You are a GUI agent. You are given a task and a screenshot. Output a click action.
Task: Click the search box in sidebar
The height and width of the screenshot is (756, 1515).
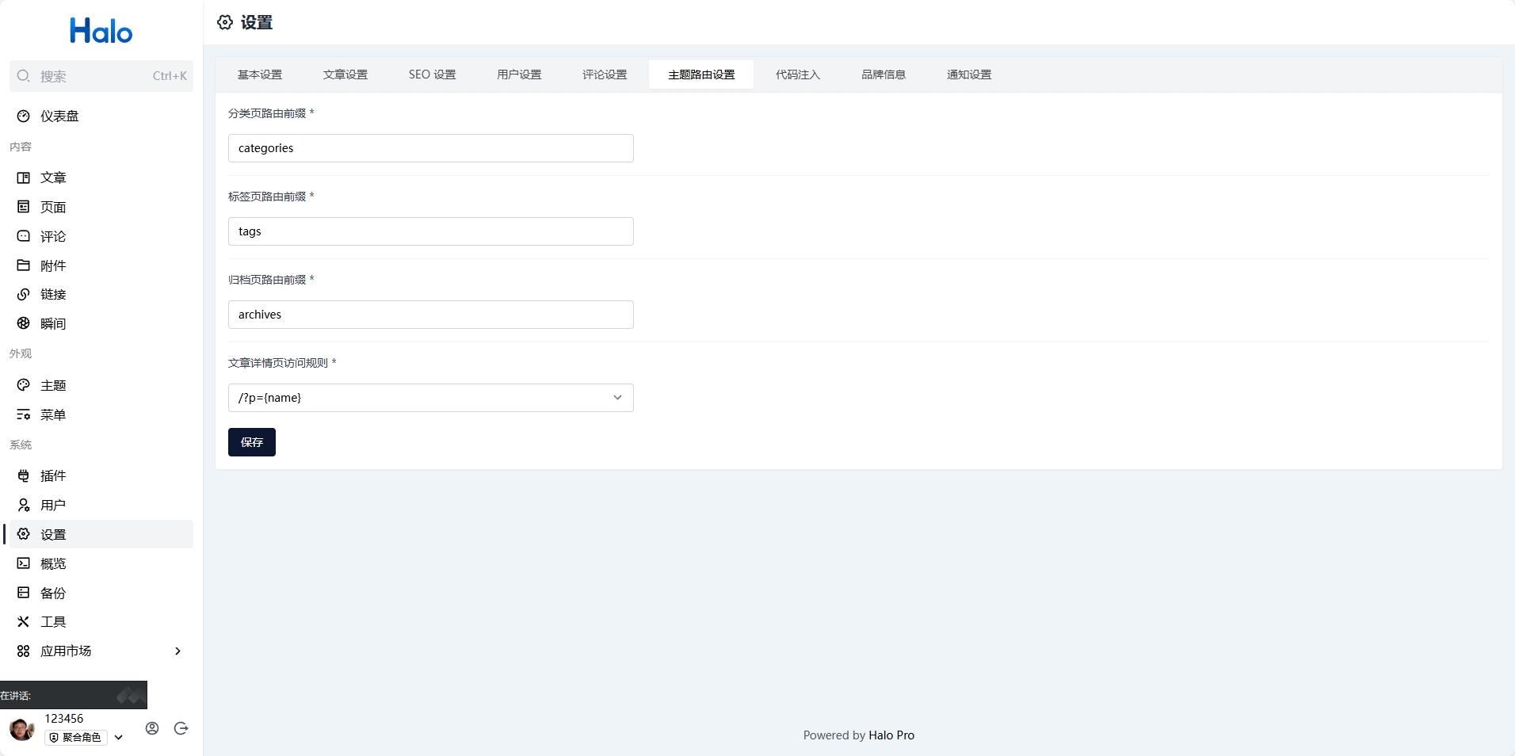pyautogui.click(x=101, y=76)
